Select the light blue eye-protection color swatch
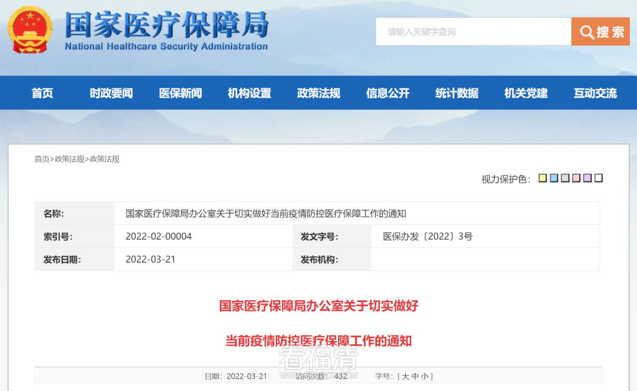637x391 pixels. [x=554, y=178]
